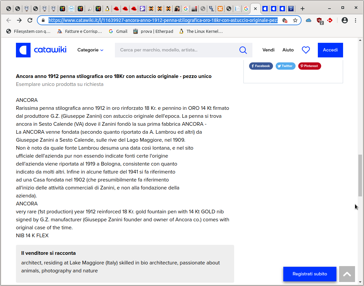Click the Accedi button
Screen dimensions: 364x286
click(x=330, y=50)
